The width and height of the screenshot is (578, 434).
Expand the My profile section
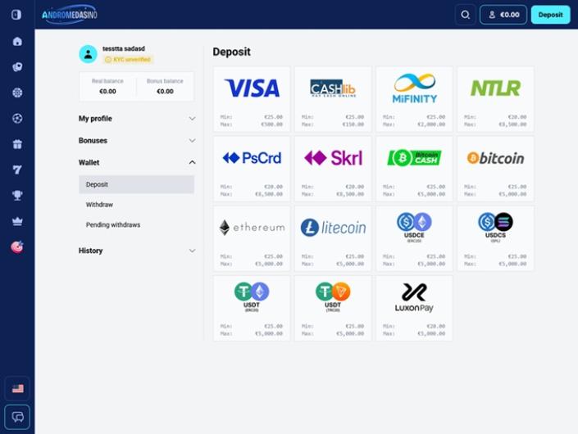(x=137, y=119)
